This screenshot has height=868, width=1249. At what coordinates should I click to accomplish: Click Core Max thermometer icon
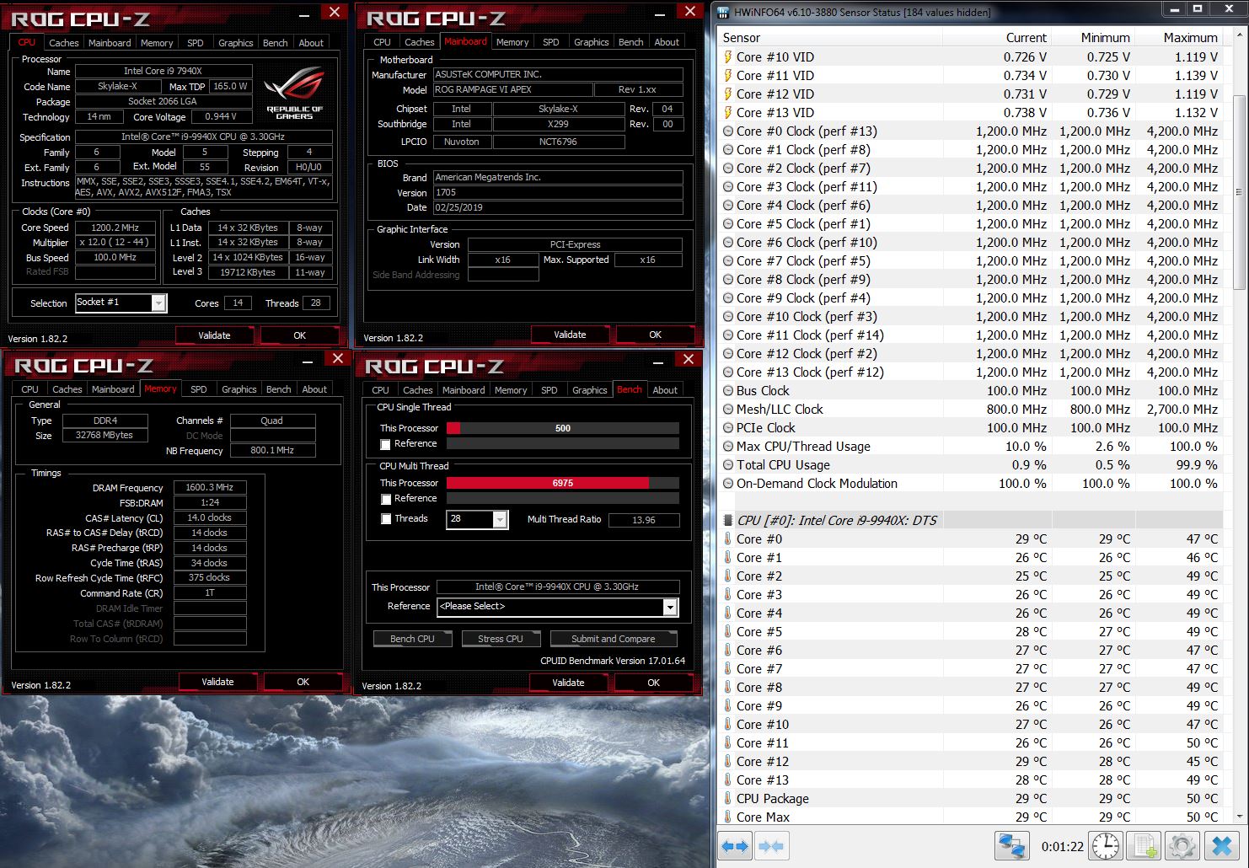[x=728, y=817]
